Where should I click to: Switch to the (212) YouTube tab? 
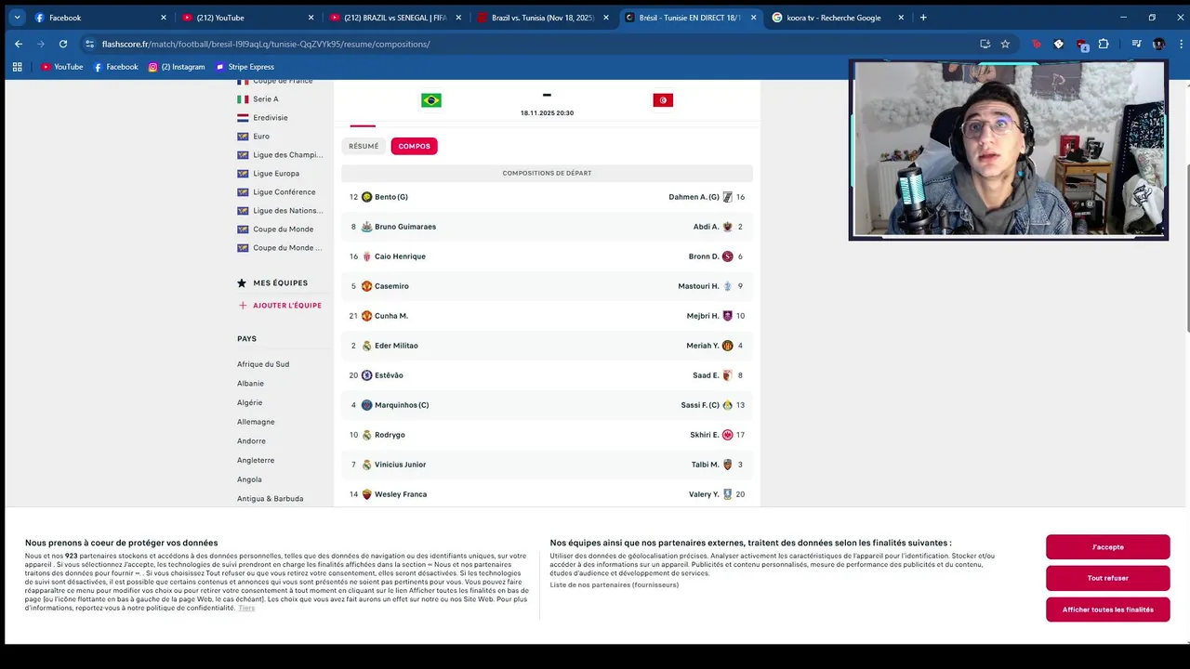[247, 18]
